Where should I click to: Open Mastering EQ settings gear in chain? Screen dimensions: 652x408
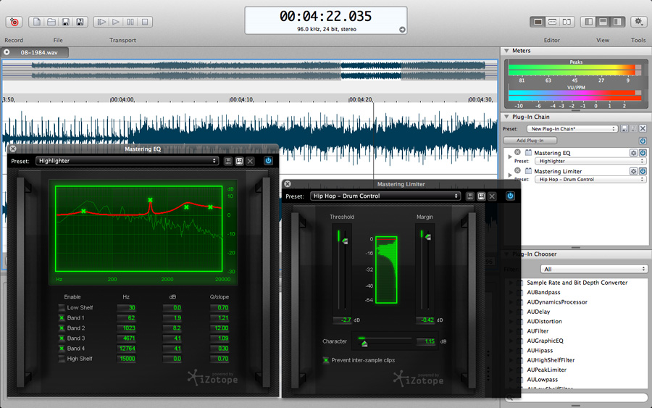[x=633, y=153]
